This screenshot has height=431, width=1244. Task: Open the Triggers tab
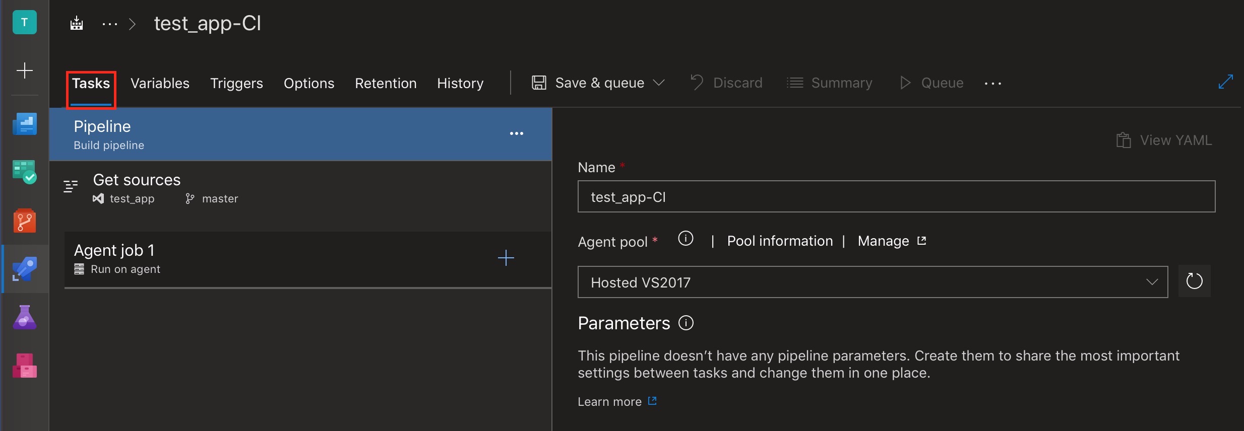[236, 84]
